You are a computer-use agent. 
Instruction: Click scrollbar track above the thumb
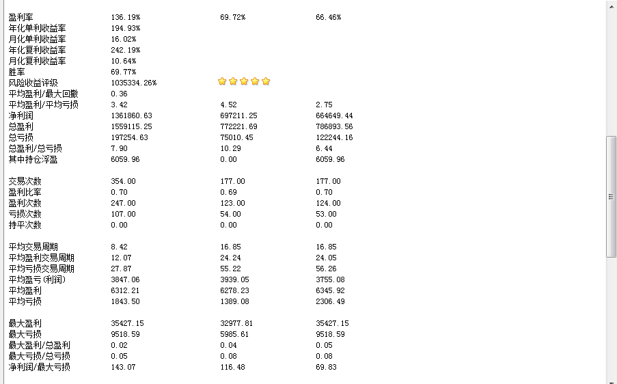click(x=611, y=71)
